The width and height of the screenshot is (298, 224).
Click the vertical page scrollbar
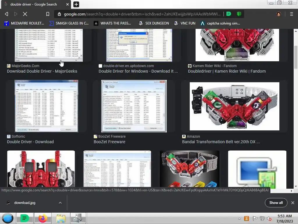point(296,57)
